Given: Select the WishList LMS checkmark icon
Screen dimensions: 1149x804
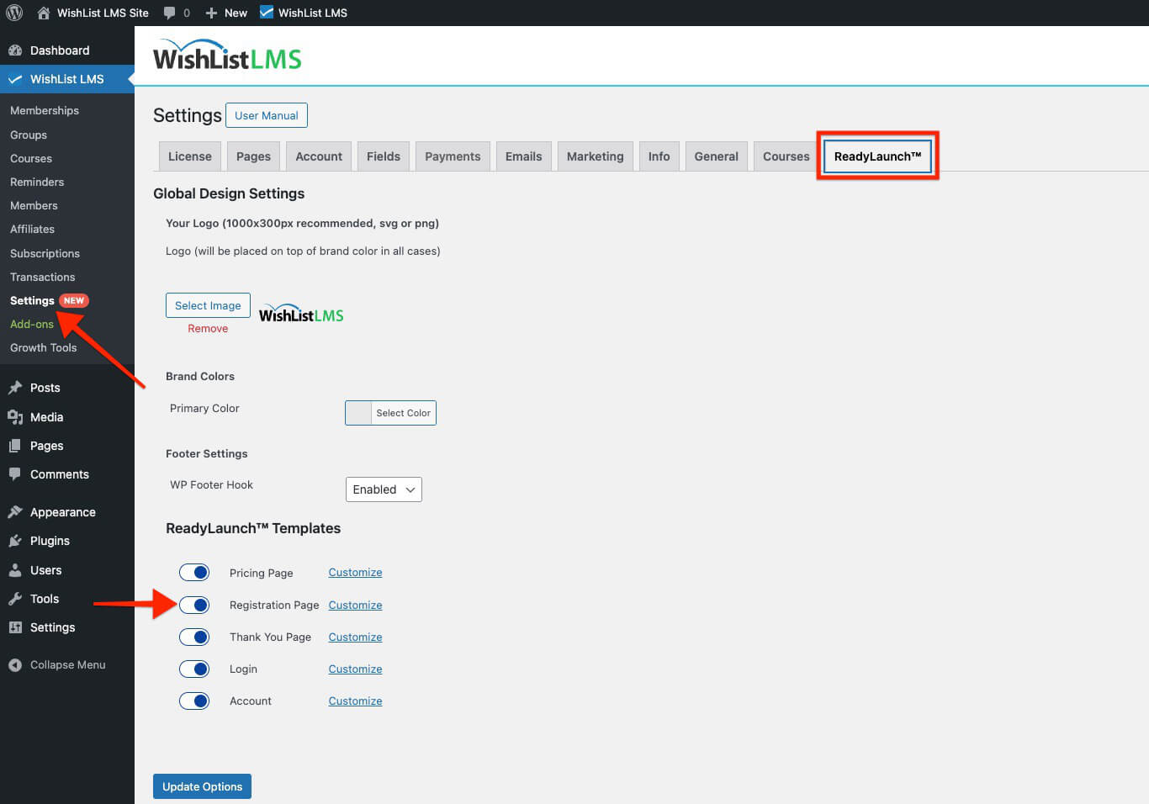Looking at the screenshot, I should [15, 79].
